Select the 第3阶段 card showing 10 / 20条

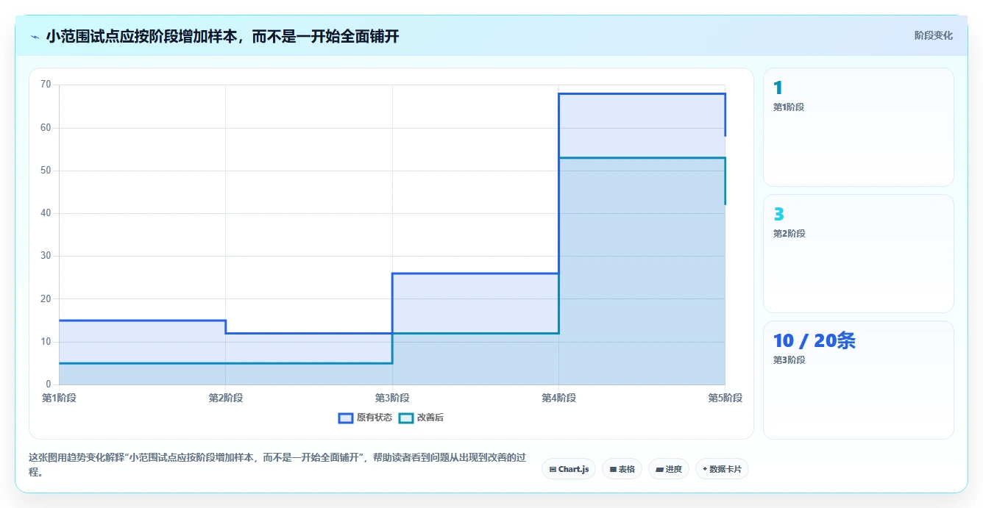(x=858, y=380)
